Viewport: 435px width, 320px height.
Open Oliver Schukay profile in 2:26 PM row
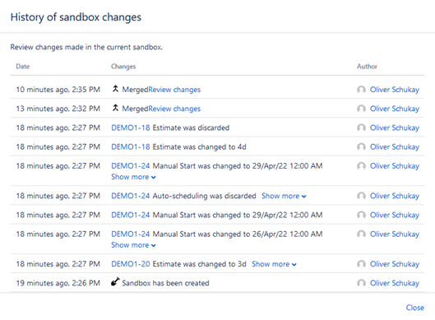click(395, 283)
